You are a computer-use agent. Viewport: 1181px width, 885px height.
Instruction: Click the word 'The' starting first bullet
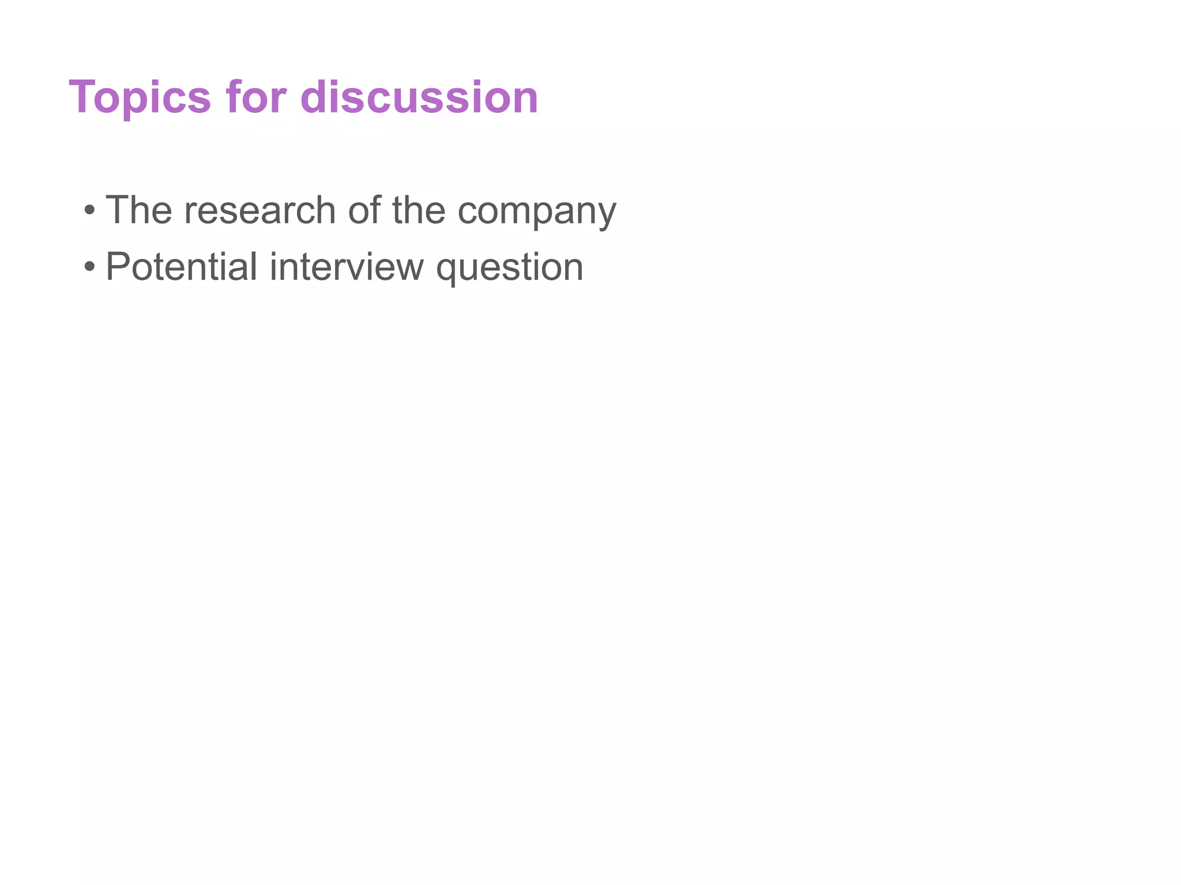pos(139,210)
